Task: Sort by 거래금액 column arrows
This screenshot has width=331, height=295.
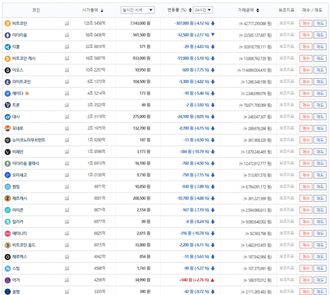Action: click(x=258, y=10)
